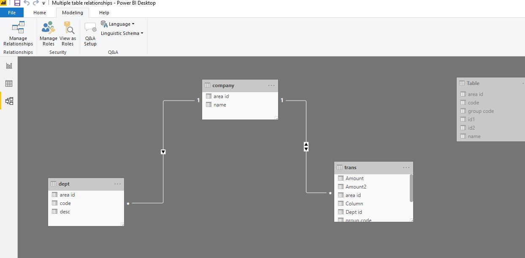Click single-direction filter arrow on dept relationship

point(163,152)
